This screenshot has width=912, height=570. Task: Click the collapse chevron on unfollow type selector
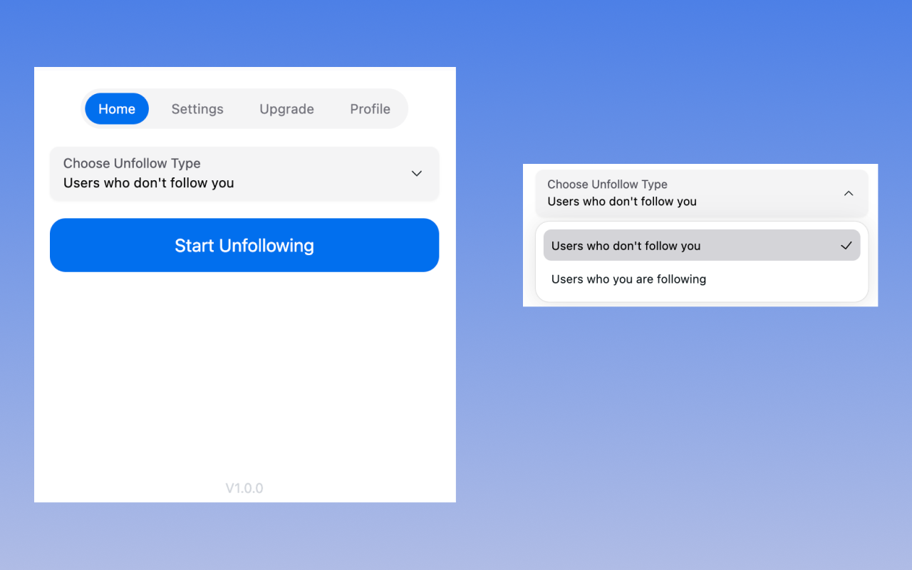click(848, 192)
